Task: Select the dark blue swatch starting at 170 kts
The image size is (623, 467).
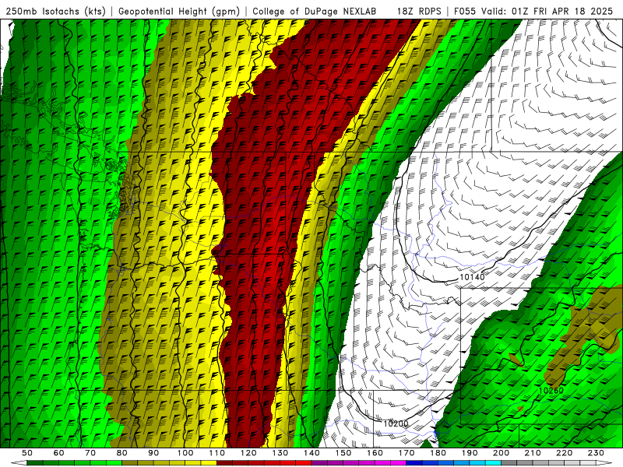Action: click(414, 462)
